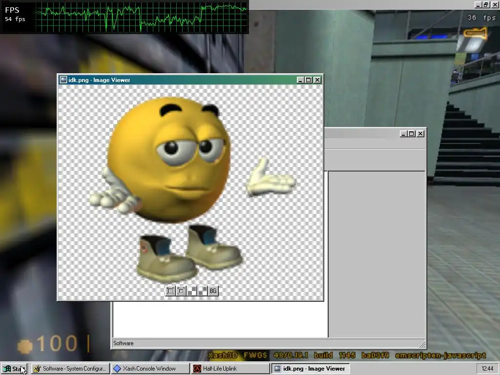Click the Image Viewer title bar icon
This screenshot has height=375, width=500.
pyautogui.click(x=63, y=80)
